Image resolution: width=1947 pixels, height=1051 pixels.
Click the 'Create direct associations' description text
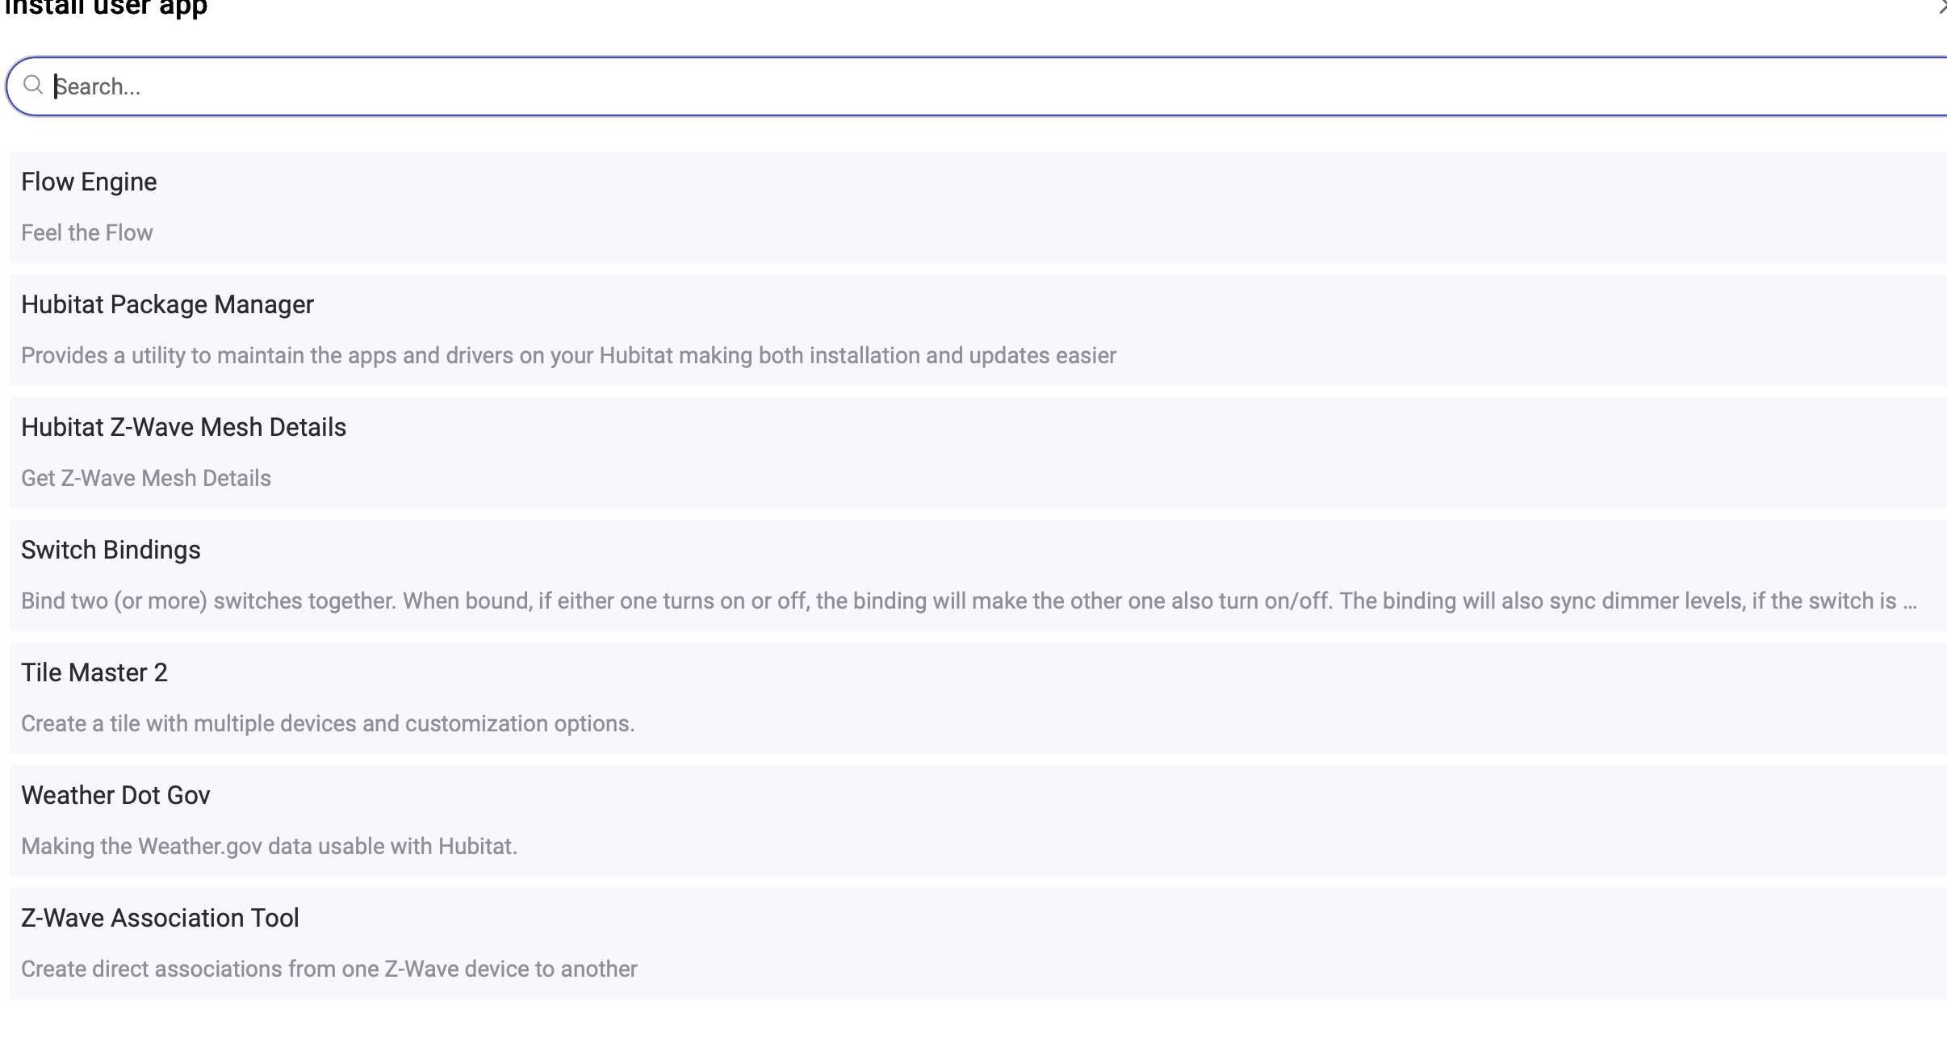329,969
